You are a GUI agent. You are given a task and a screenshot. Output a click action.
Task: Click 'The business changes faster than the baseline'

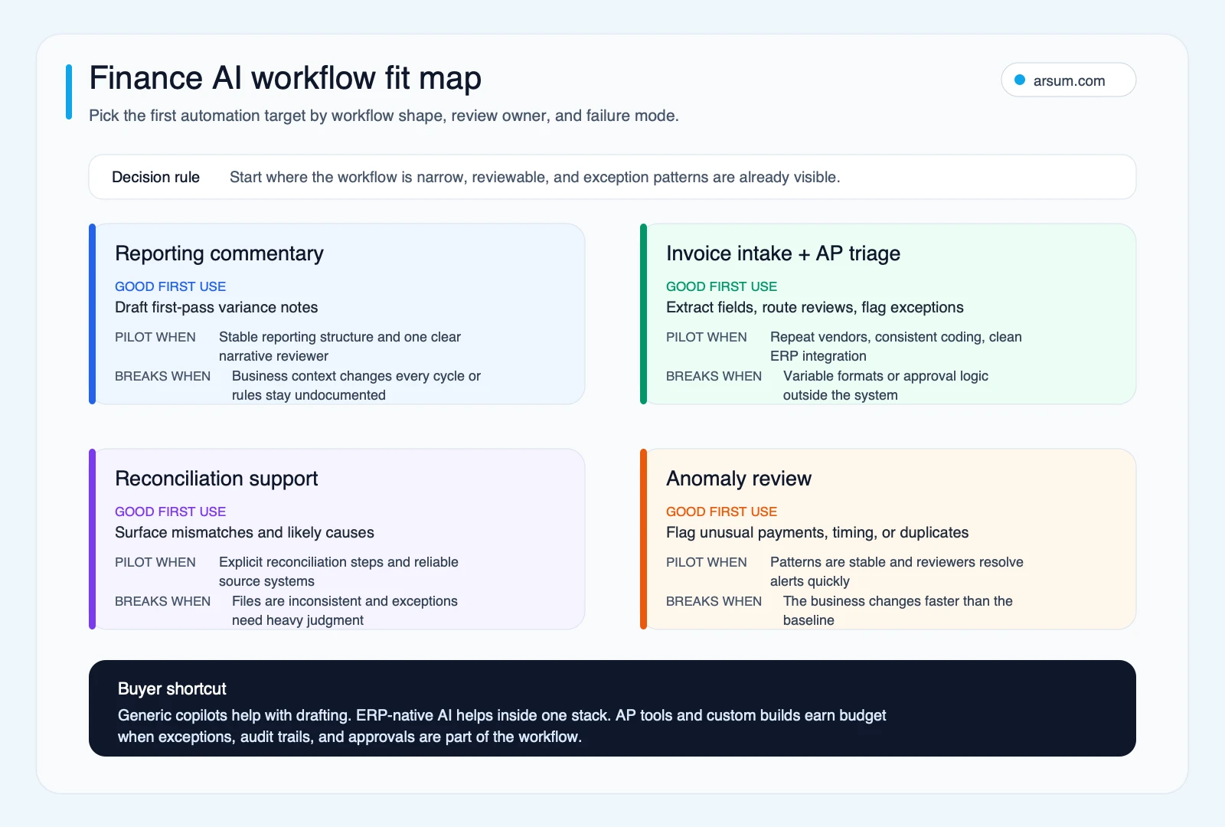point(897,610)
